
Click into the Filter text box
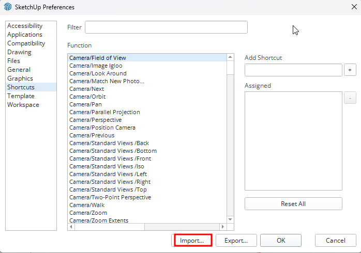166,27
